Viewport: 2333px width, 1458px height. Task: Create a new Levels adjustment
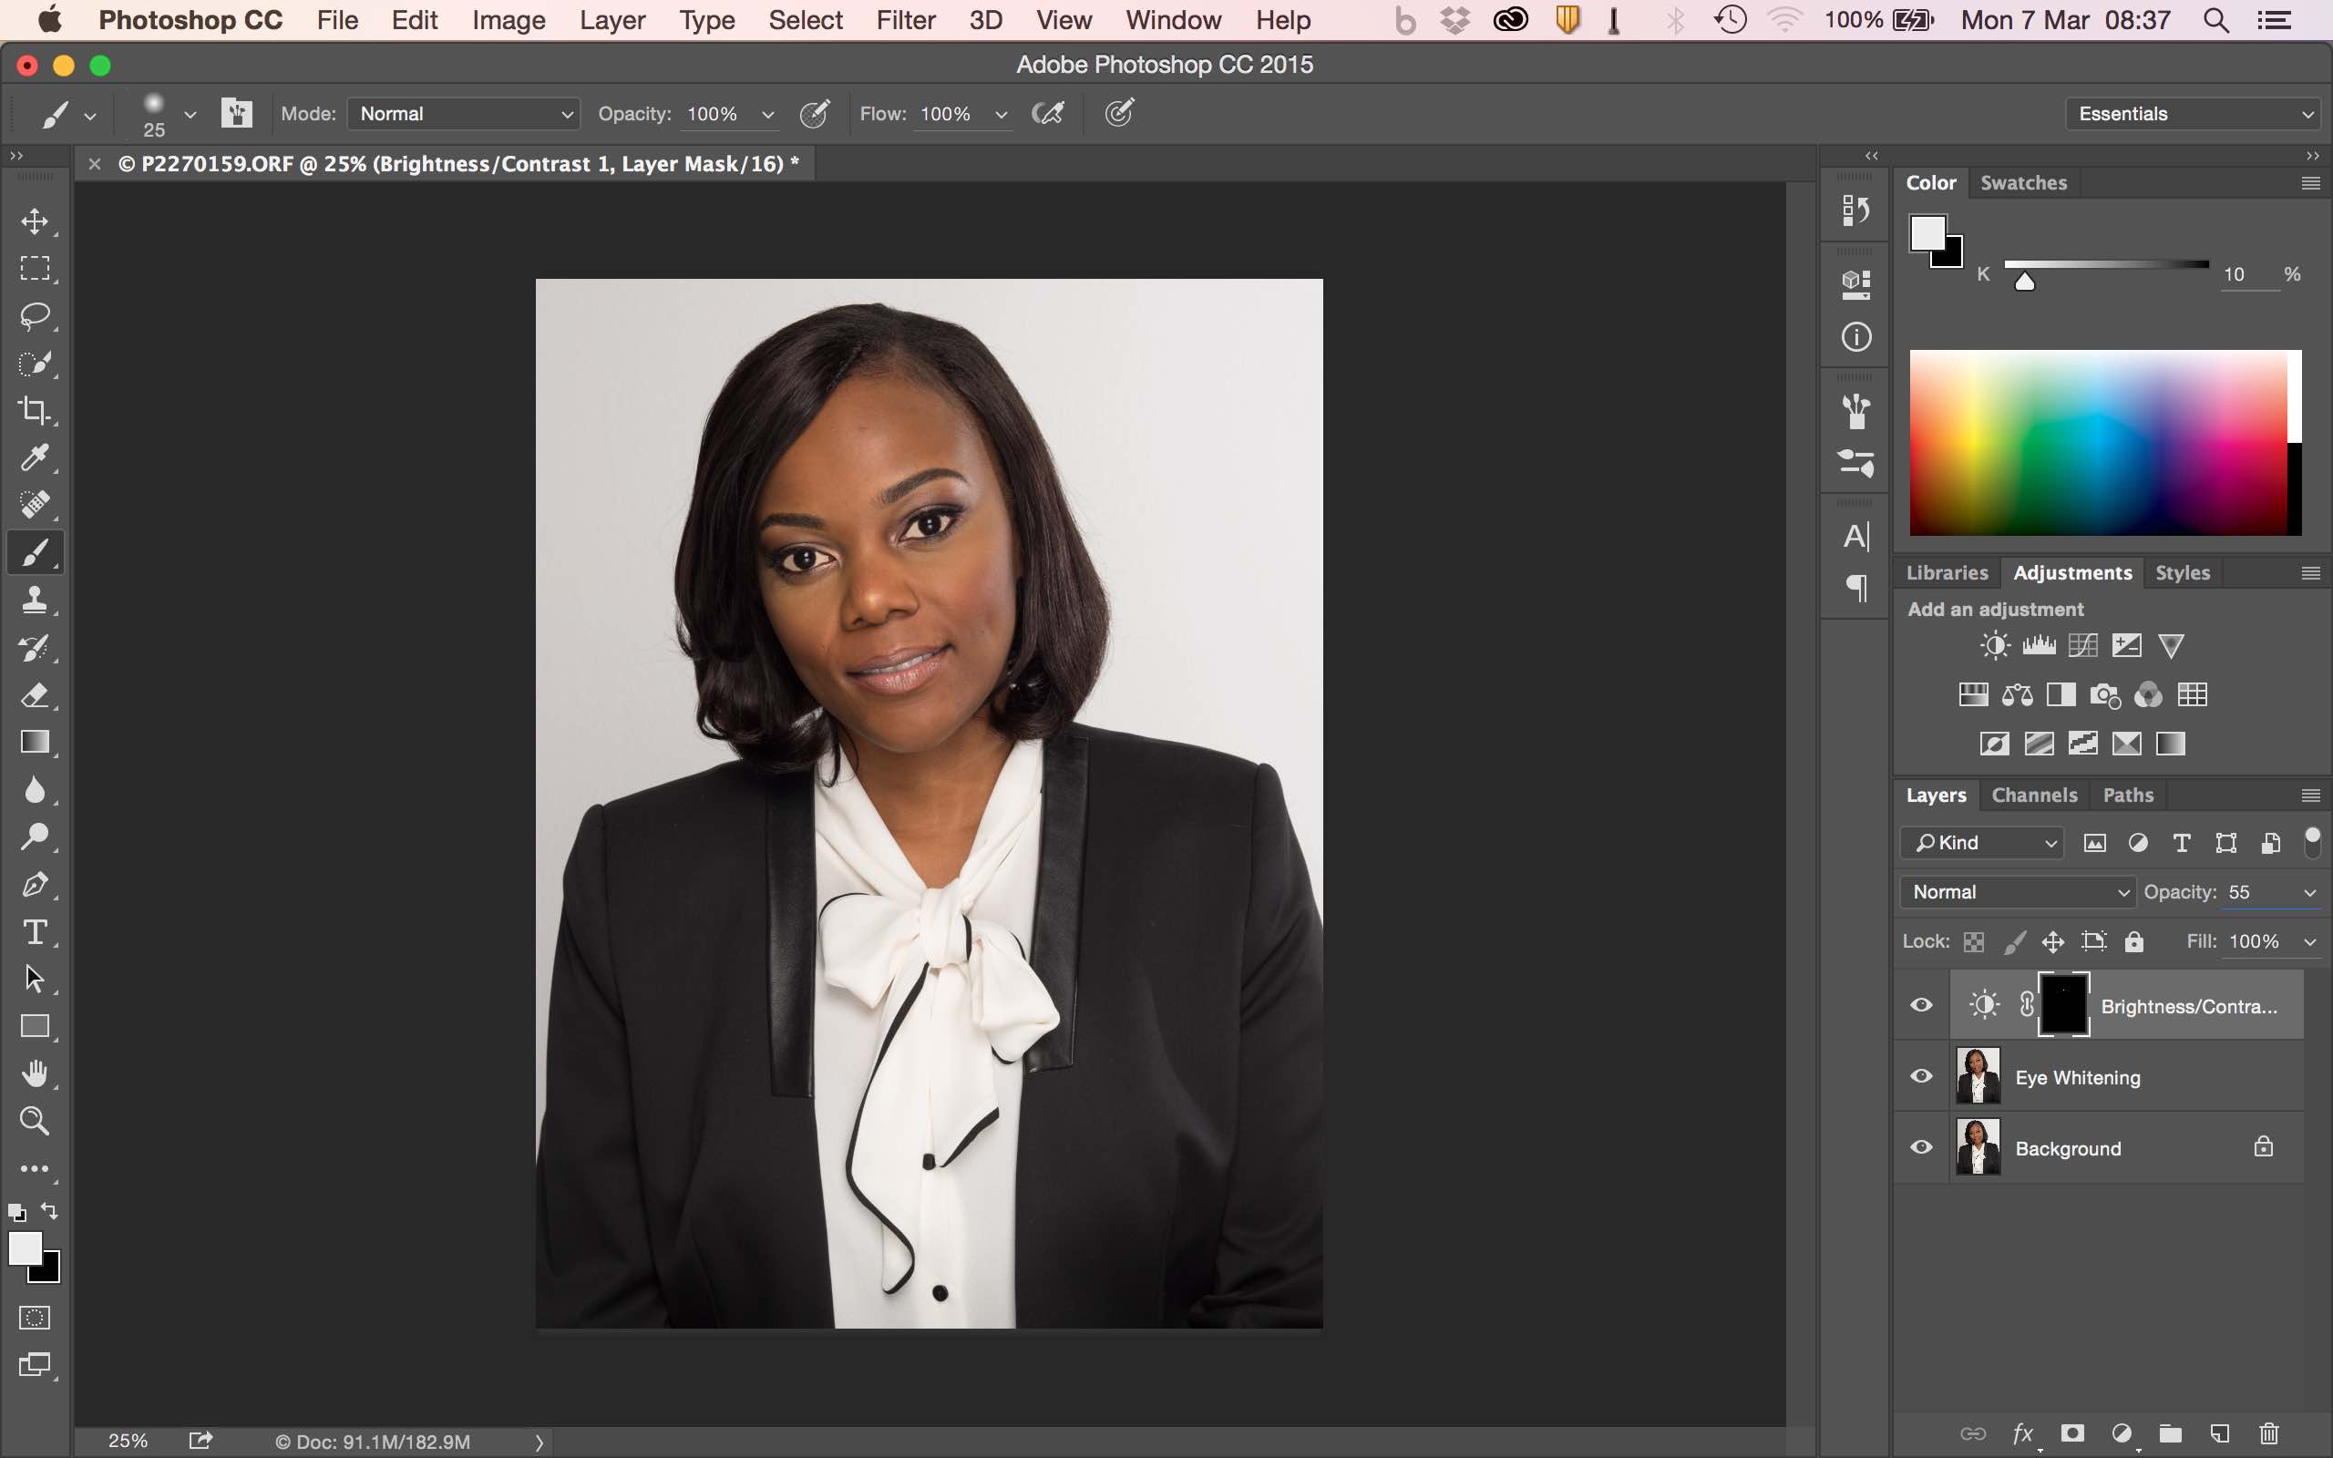[2038, 645]
